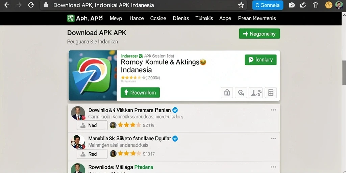Click the lock-shaped icon in app card
This screenshot has height=173, width=346.
pyautogui.click(x=227, y=93)
